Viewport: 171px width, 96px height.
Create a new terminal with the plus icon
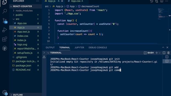(157, 53)
